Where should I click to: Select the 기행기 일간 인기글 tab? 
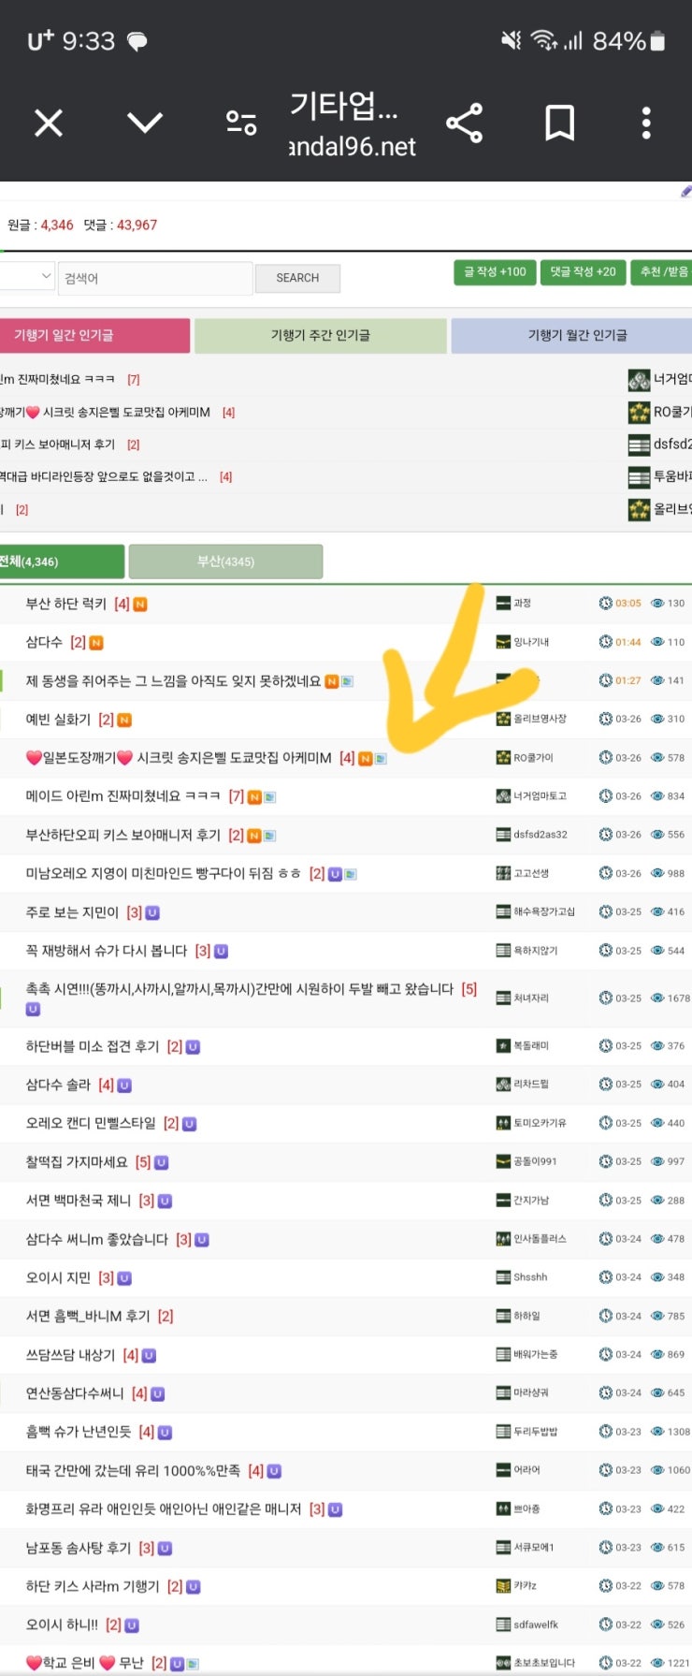tap(94, 335)
